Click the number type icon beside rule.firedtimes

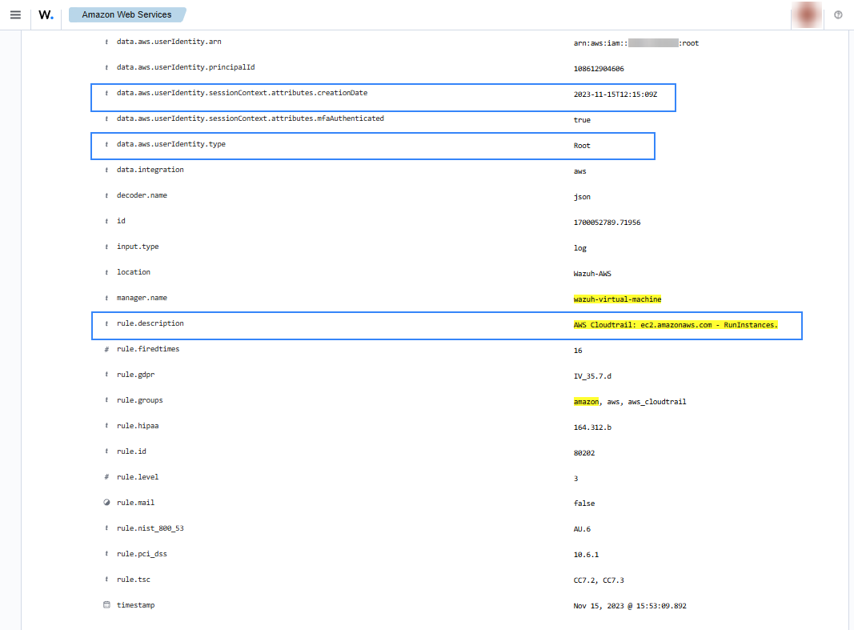click(x=106, y=349)
